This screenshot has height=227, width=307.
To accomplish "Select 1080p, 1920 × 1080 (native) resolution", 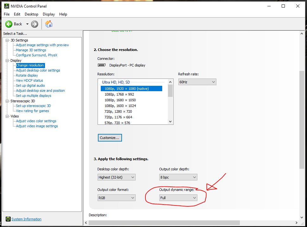I will (x=131, y=89).
